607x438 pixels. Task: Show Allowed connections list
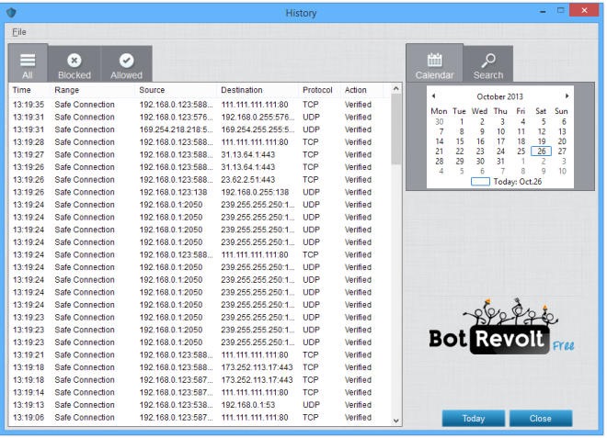(126, 63)
